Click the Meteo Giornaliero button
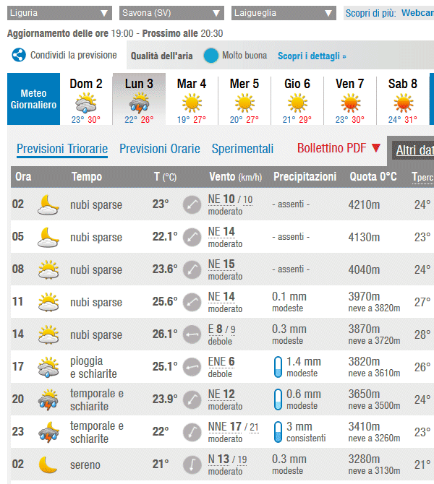Image resolution: width=434 pixels, height=484 pixels. point(33,99)
